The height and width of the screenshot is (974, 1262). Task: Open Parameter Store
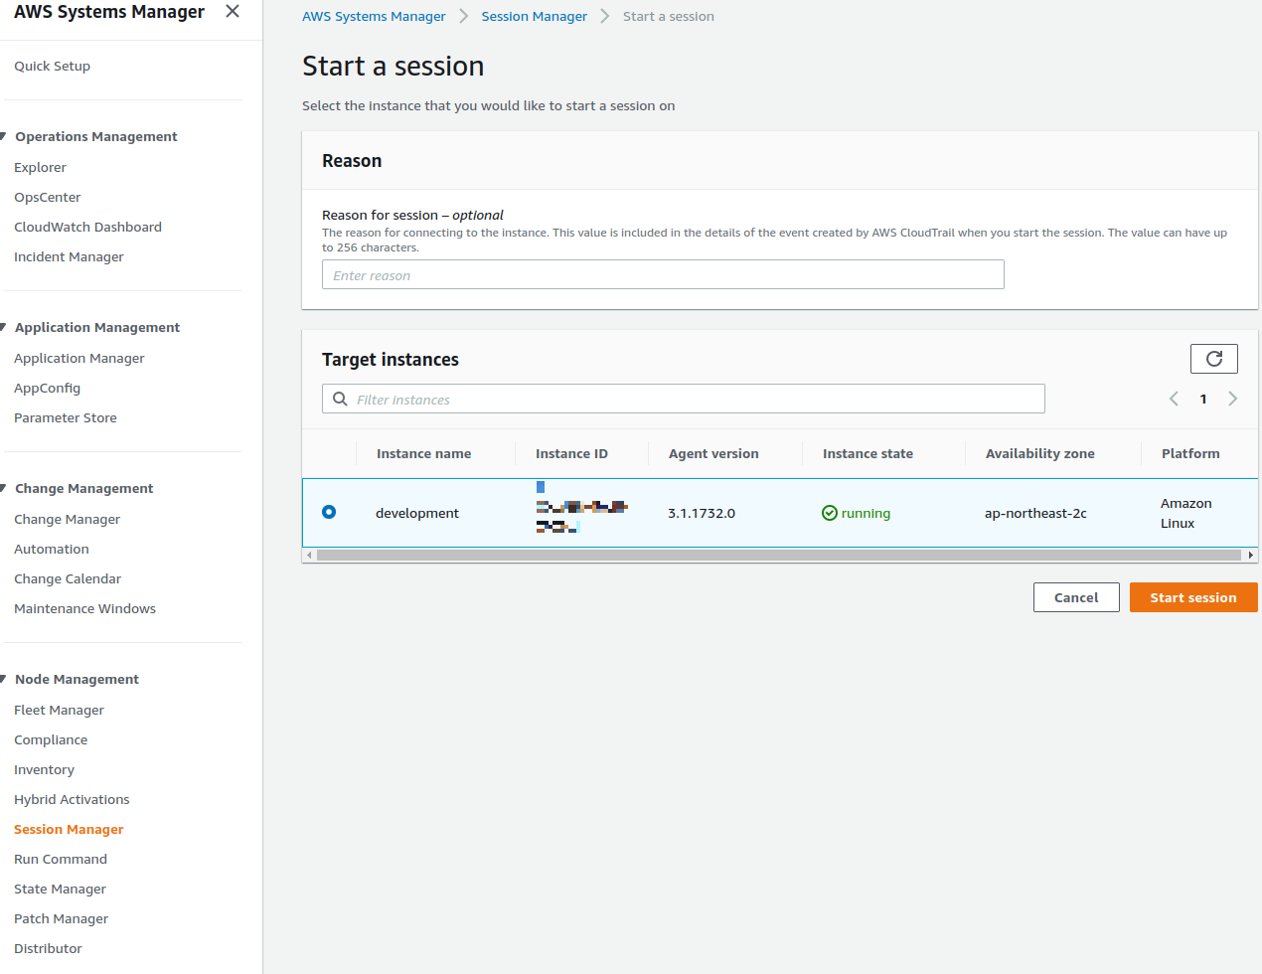pyautogui.click(x=65, y=417)
